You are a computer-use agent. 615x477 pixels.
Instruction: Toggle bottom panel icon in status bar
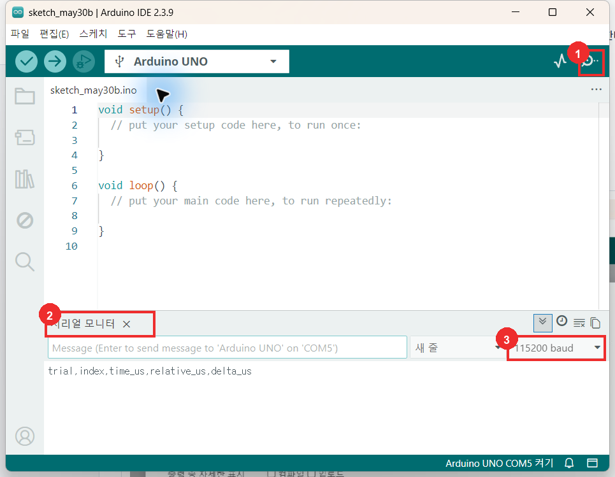point(592,463)
